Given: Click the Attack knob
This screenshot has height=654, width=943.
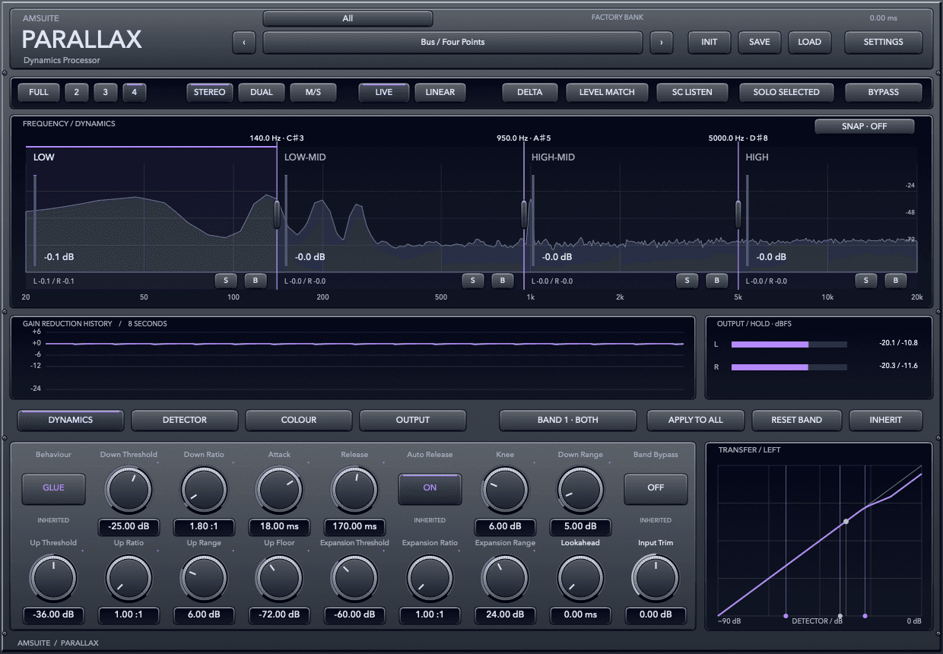Looking at the screenshot, I should click(279, 489).
